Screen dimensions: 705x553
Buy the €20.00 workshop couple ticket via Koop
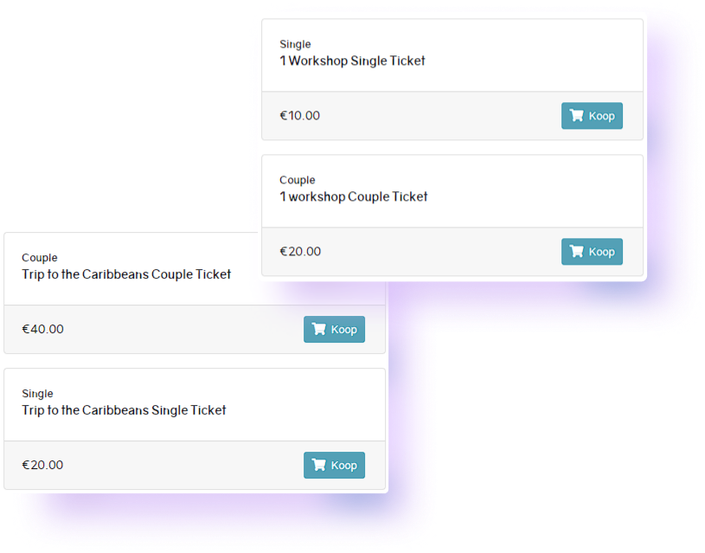coord(592,252)
